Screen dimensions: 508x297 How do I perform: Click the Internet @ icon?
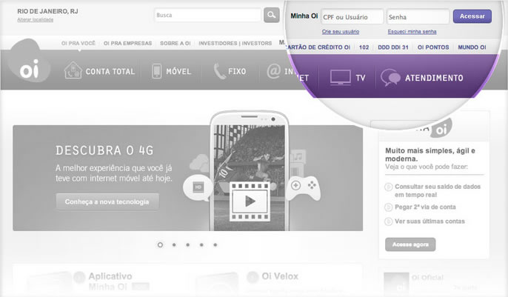tap(273, 72)
